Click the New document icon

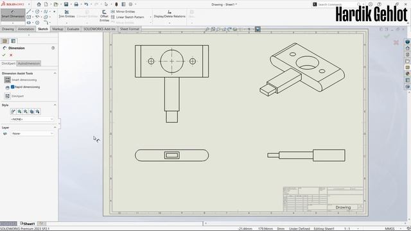click(46, 4)
